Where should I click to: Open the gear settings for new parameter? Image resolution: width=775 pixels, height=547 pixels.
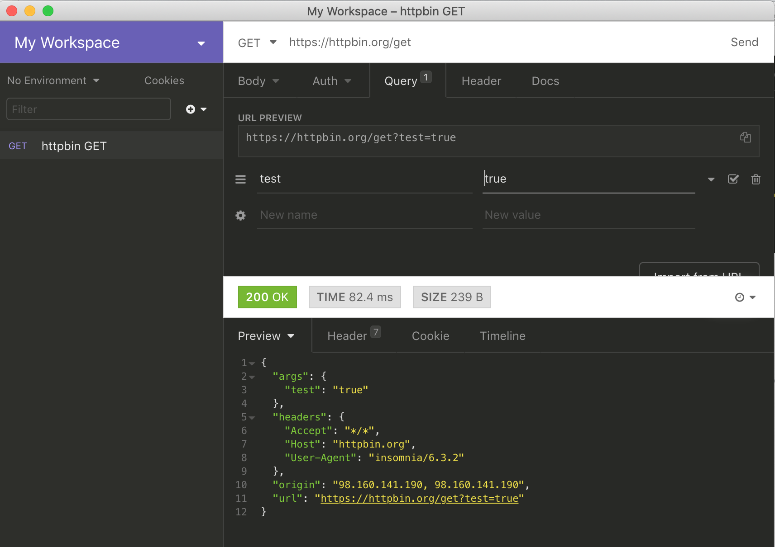(x=240, y=216)
